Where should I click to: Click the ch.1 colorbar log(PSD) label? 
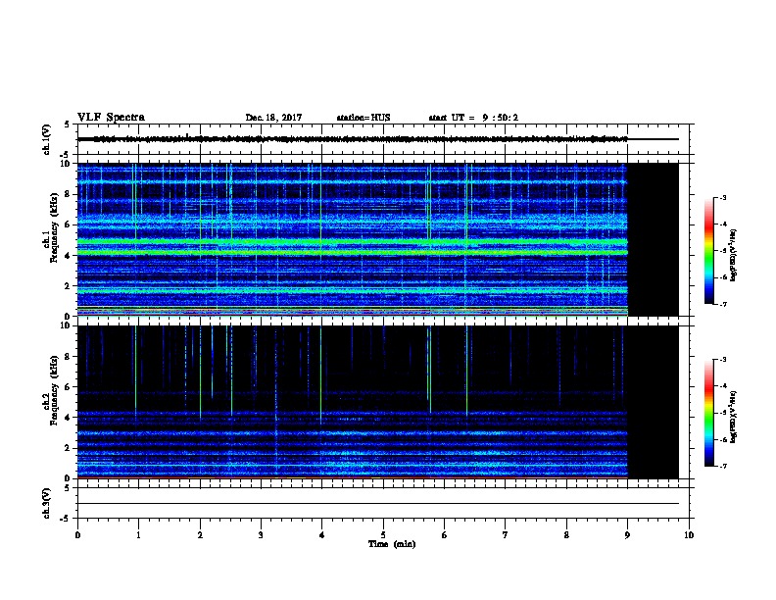tap(733, 255)
